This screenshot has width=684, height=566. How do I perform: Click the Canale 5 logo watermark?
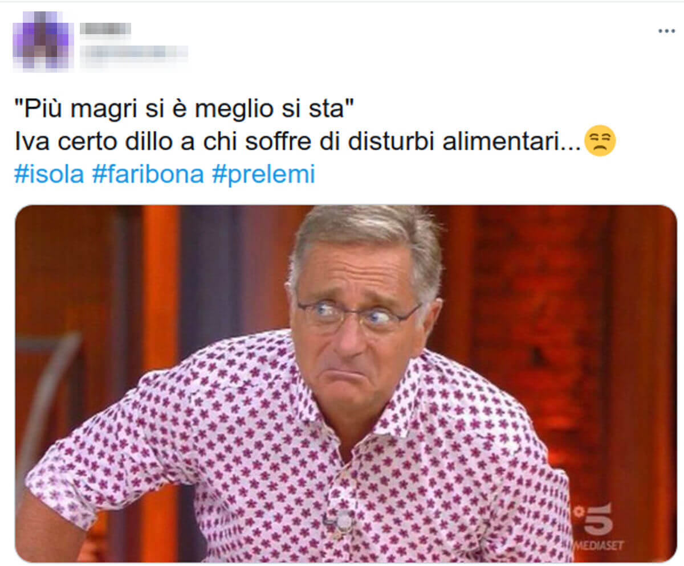[x=593, y=518]
